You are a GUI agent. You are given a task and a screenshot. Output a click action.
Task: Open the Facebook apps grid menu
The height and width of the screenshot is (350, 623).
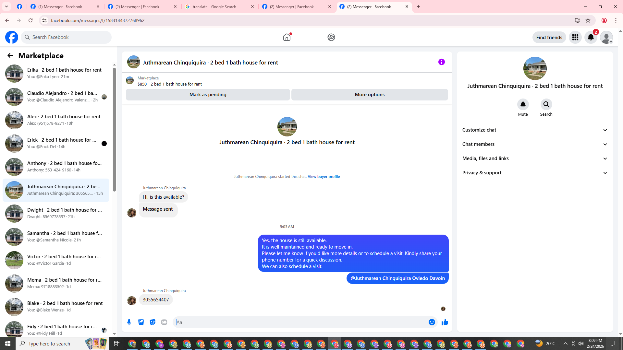[575, 37]
